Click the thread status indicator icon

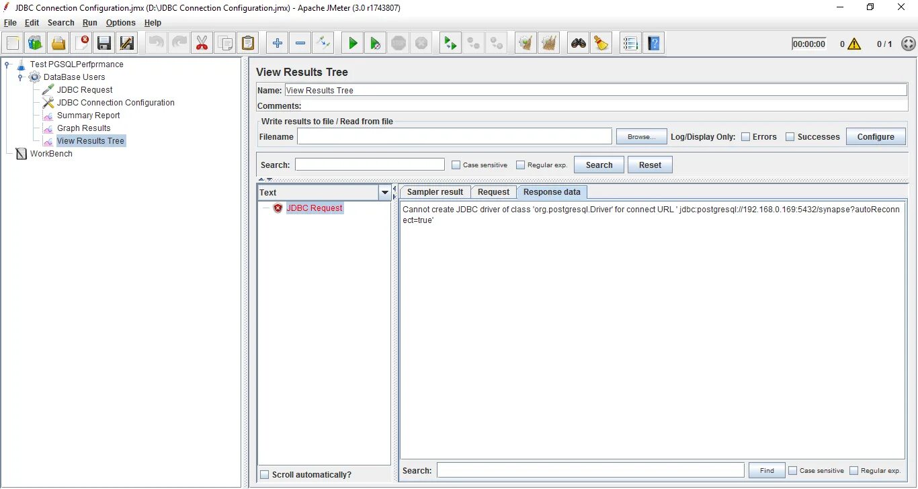pyautogui.click(x=908, y=44)
